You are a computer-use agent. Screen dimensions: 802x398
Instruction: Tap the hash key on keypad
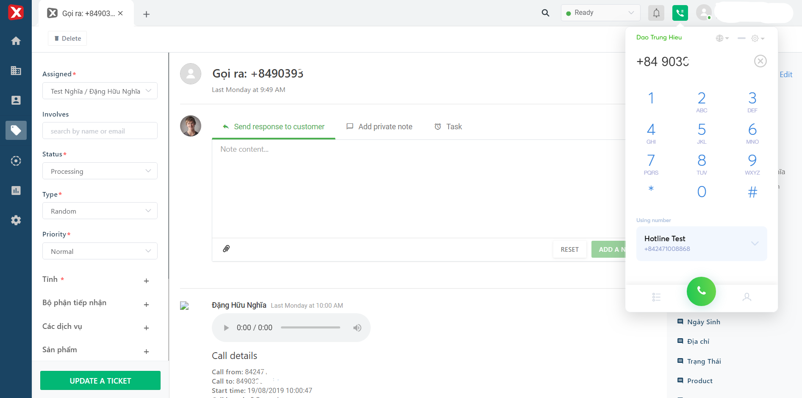pyautogui.click(x=752, y=192)
